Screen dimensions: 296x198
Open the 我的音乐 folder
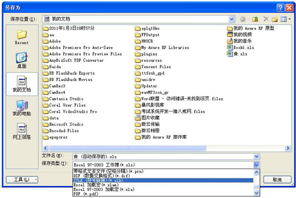[239, 41]
